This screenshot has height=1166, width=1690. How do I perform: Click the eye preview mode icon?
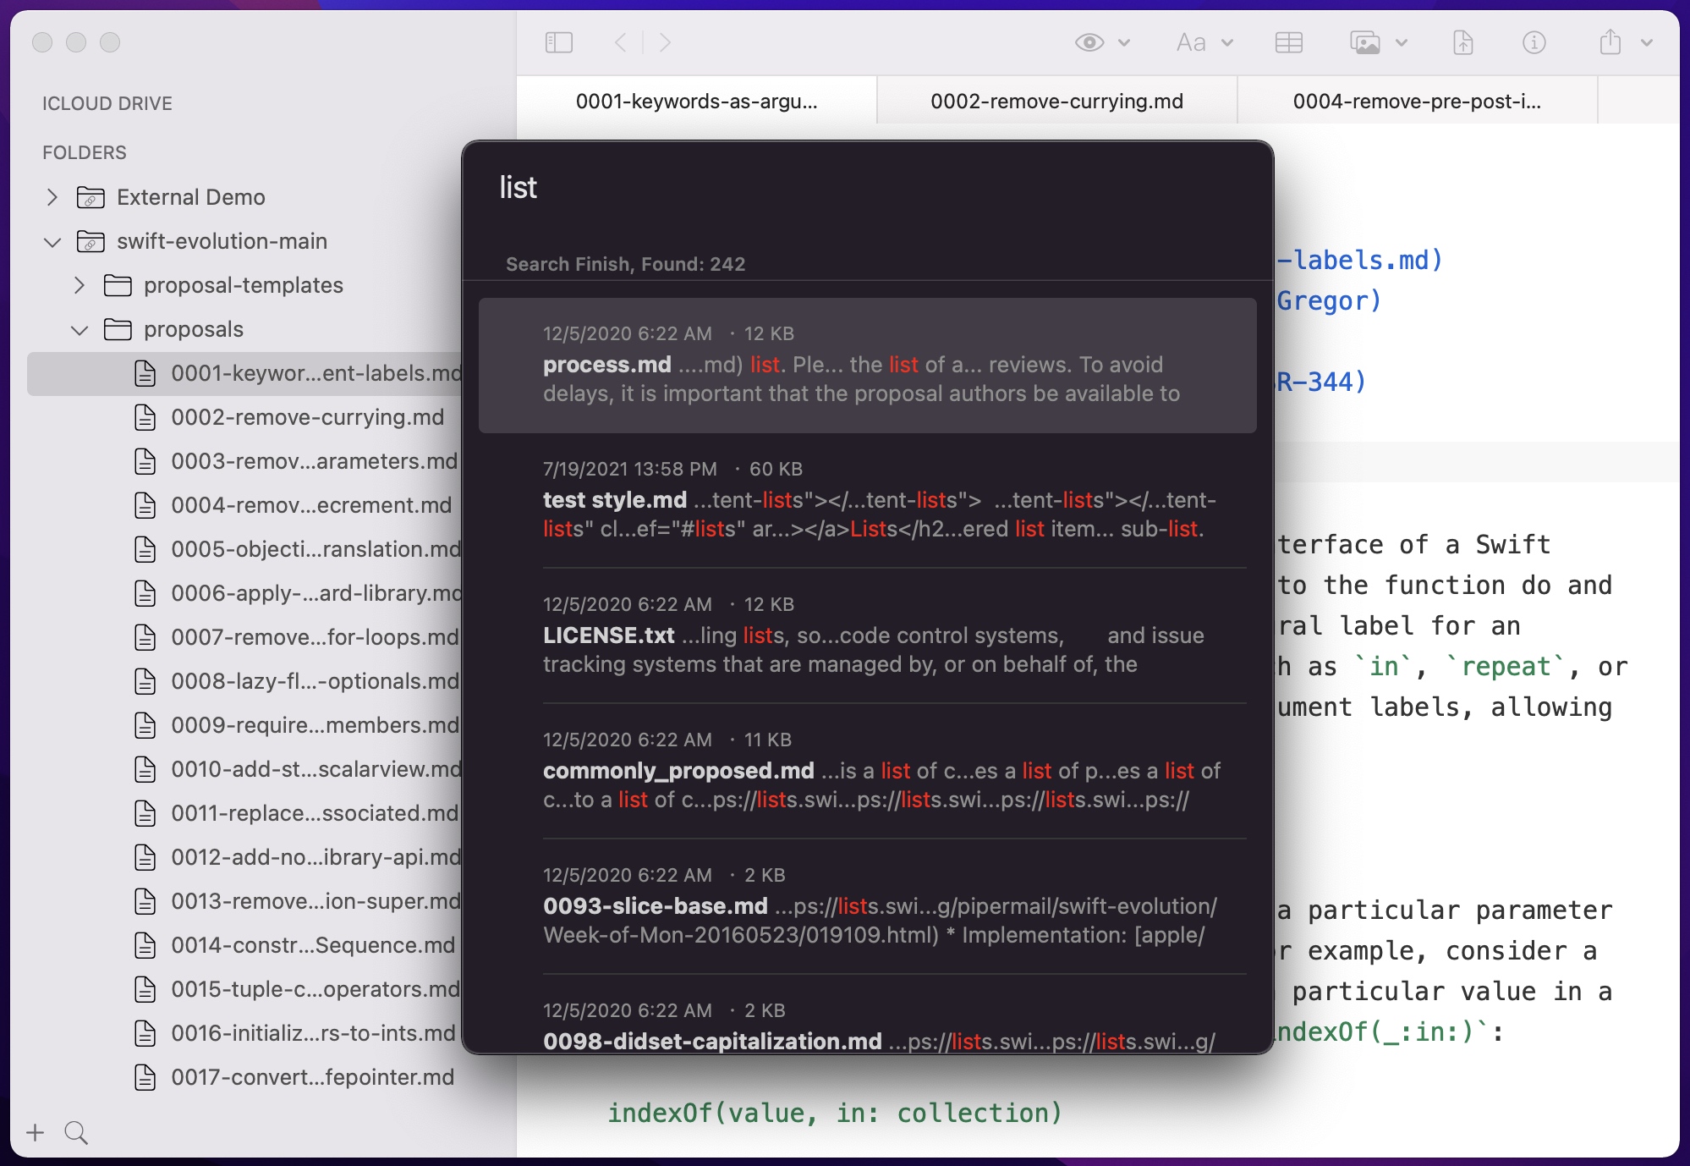(1089, 42)
